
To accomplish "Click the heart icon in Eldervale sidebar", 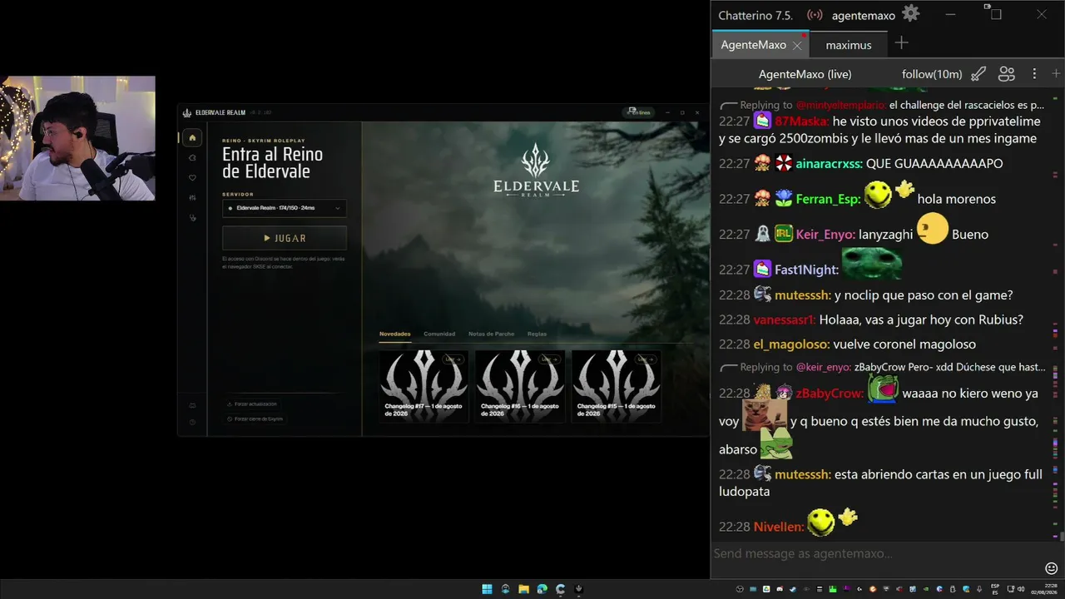I will pyautogui.click(x=192, y=178).
